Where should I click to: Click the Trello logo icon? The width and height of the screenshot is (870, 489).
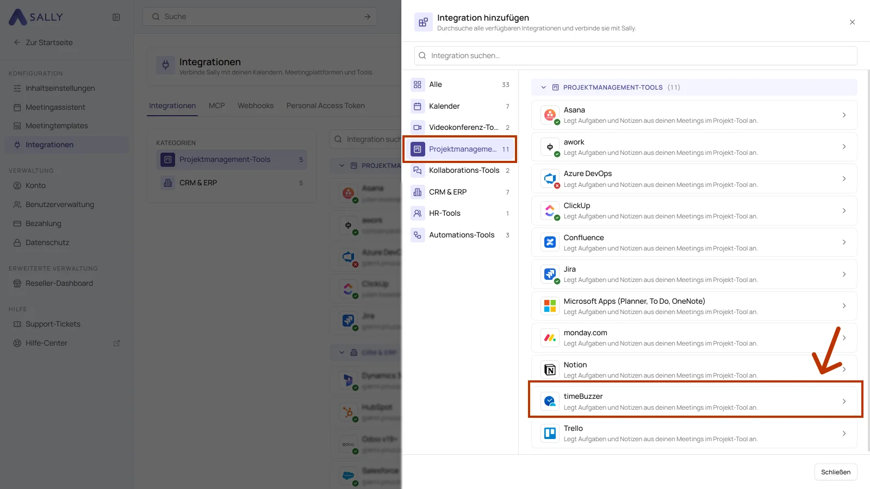550,433
